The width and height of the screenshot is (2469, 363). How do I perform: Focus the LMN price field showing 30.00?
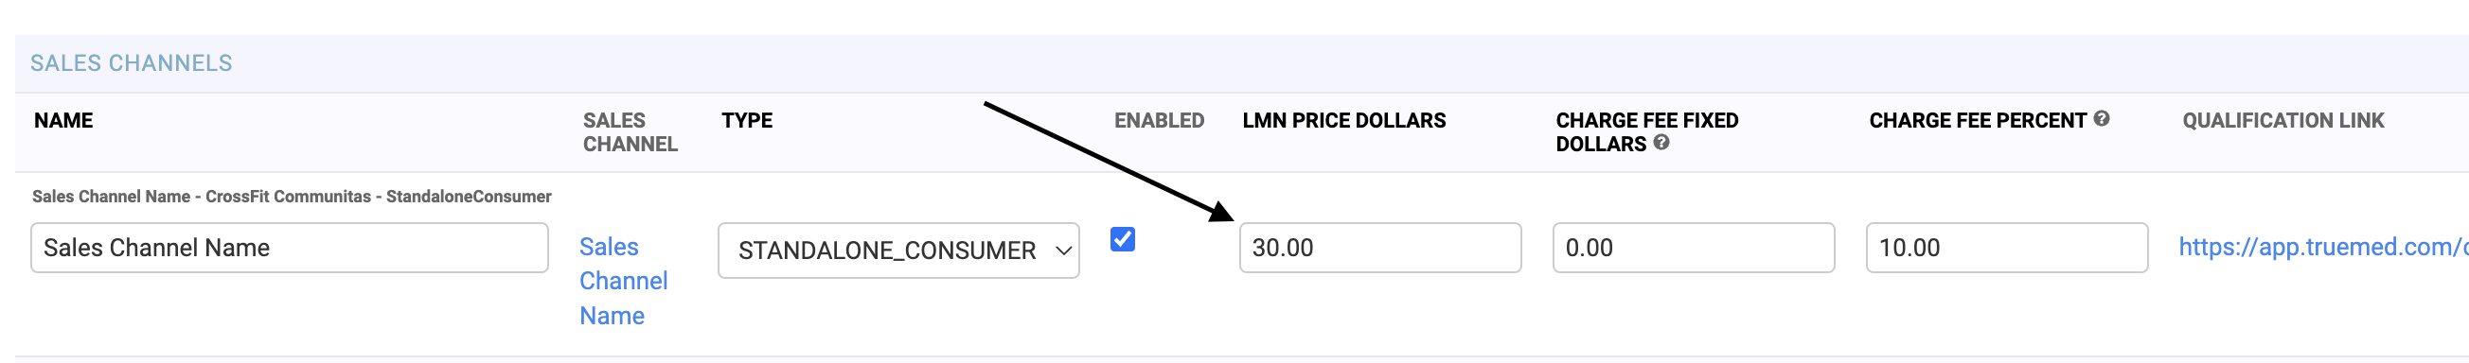(1379, 247)
